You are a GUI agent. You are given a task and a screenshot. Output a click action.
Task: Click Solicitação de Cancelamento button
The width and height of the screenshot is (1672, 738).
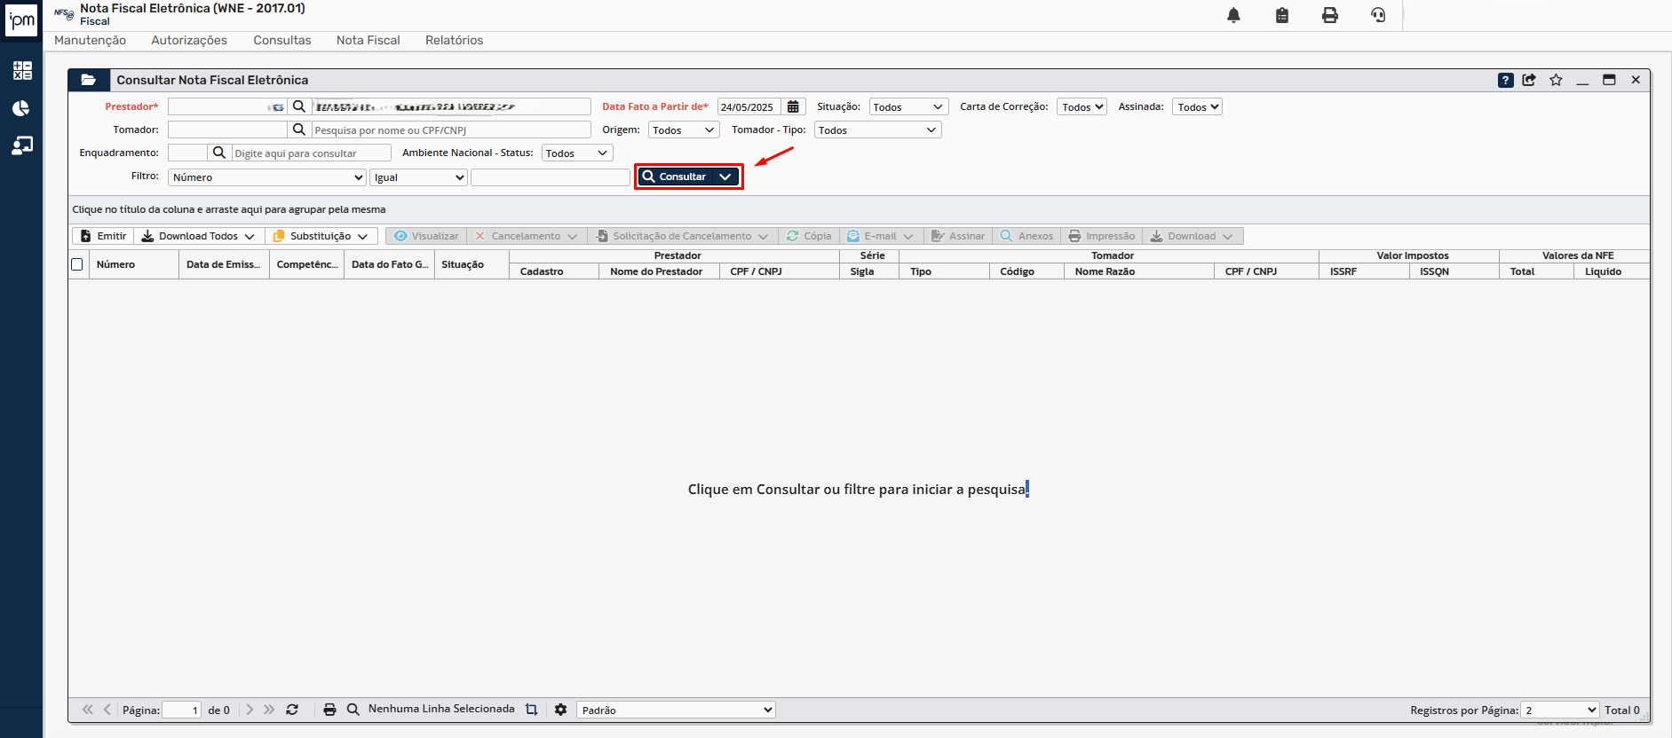click(x=682, y=236)
